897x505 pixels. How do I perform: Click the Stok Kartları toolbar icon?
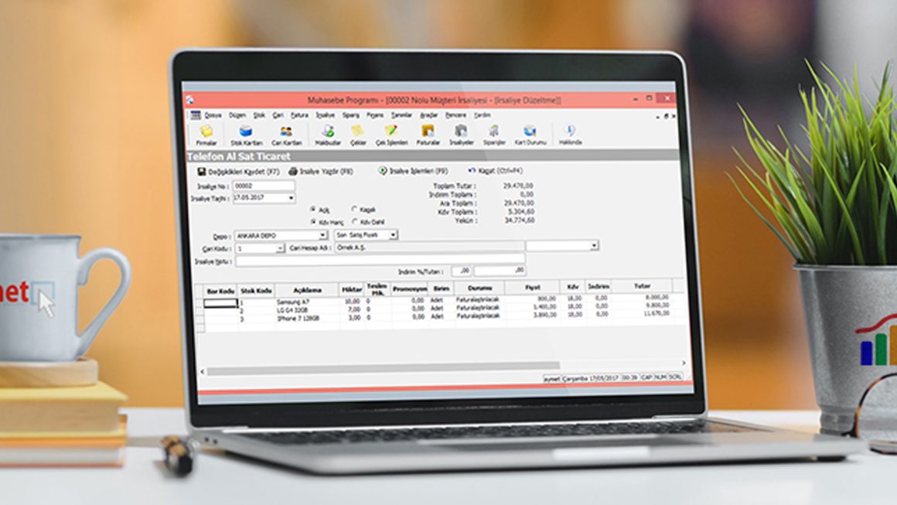coord(246,133)
